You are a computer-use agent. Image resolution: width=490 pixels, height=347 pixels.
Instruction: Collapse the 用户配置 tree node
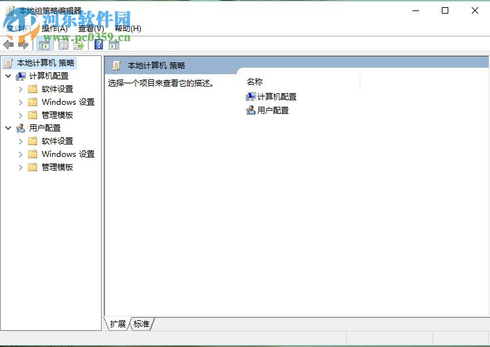tap(8, 128)
